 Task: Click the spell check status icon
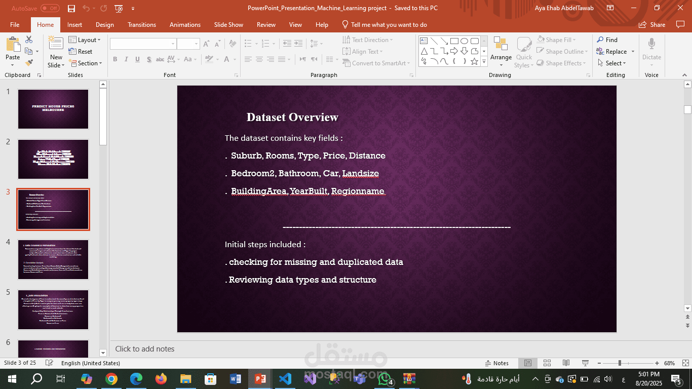pyautogui.click(x=49, y=363)
